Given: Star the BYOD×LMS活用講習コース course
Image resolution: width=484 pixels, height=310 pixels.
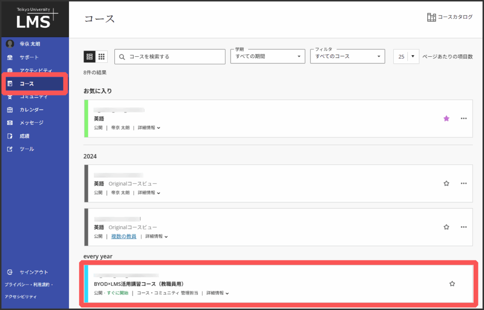Looking at the screenshot, I should (x=452, y=284).
